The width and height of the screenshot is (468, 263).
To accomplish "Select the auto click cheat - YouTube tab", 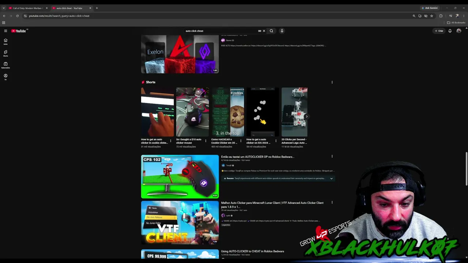I will point(72,8).
